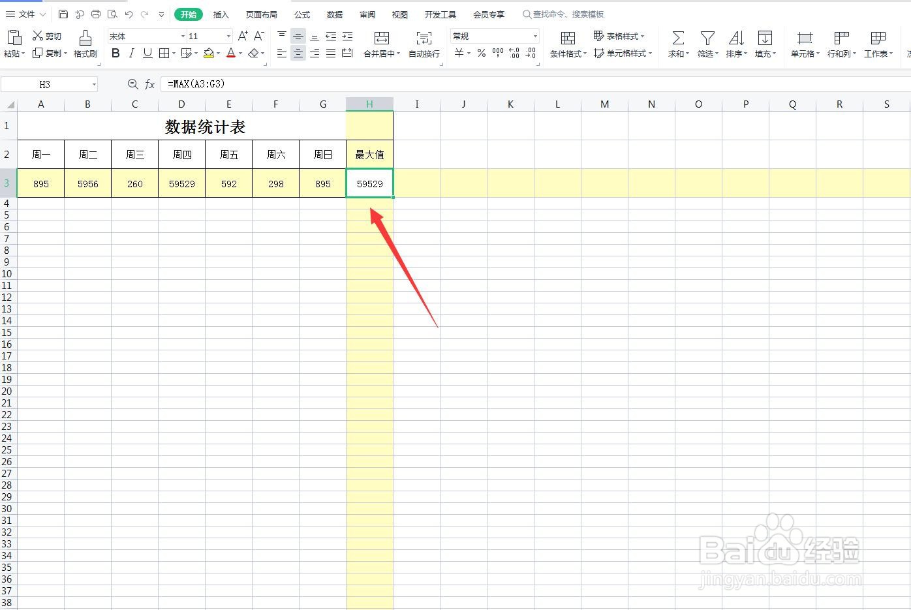Viewport: 911px width, 610px height.
Task: Toggle bold formatting on H3
Action: [116, 53]
